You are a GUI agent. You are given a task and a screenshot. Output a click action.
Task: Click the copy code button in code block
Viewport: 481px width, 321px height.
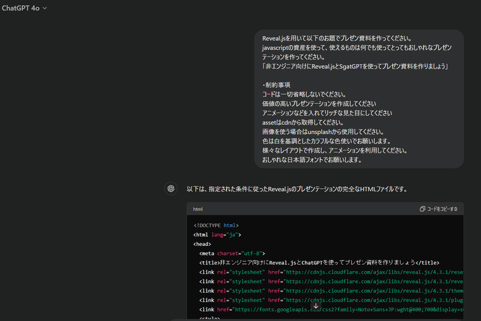click(438, 209)
